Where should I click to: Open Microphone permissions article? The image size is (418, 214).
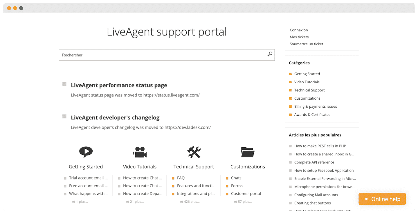[324, 187]
